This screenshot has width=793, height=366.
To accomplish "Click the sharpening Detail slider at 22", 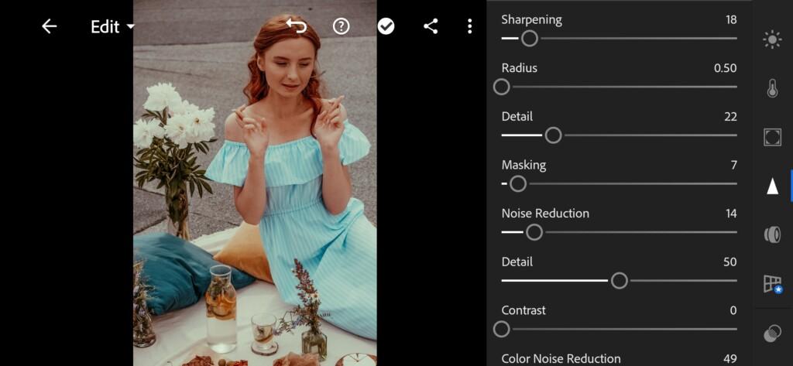I will coord(553,135).
